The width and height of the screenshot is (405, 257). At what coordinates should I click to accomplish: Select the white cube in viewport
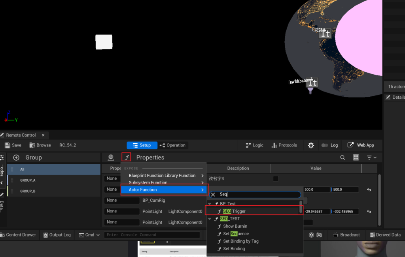[x=104, y=42]
